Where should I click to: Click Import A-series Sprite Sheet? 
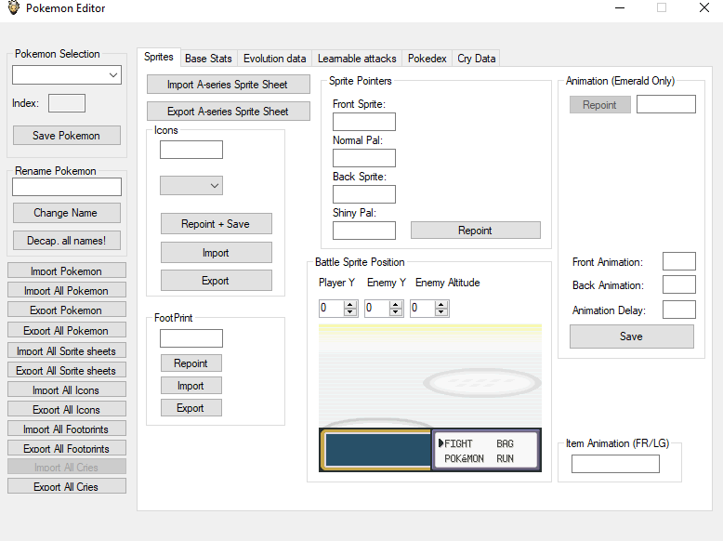tap(228, 85)
